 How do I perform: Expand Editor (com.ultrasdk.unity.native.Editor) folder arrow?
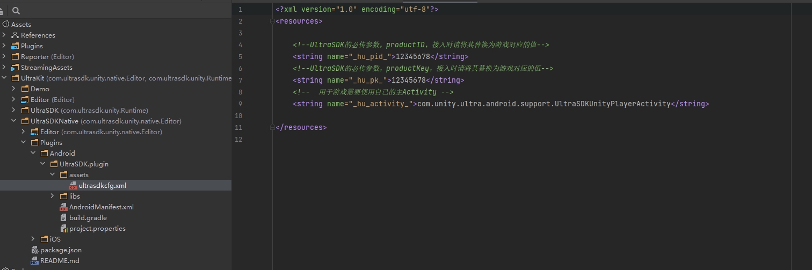tap(24, 132)
